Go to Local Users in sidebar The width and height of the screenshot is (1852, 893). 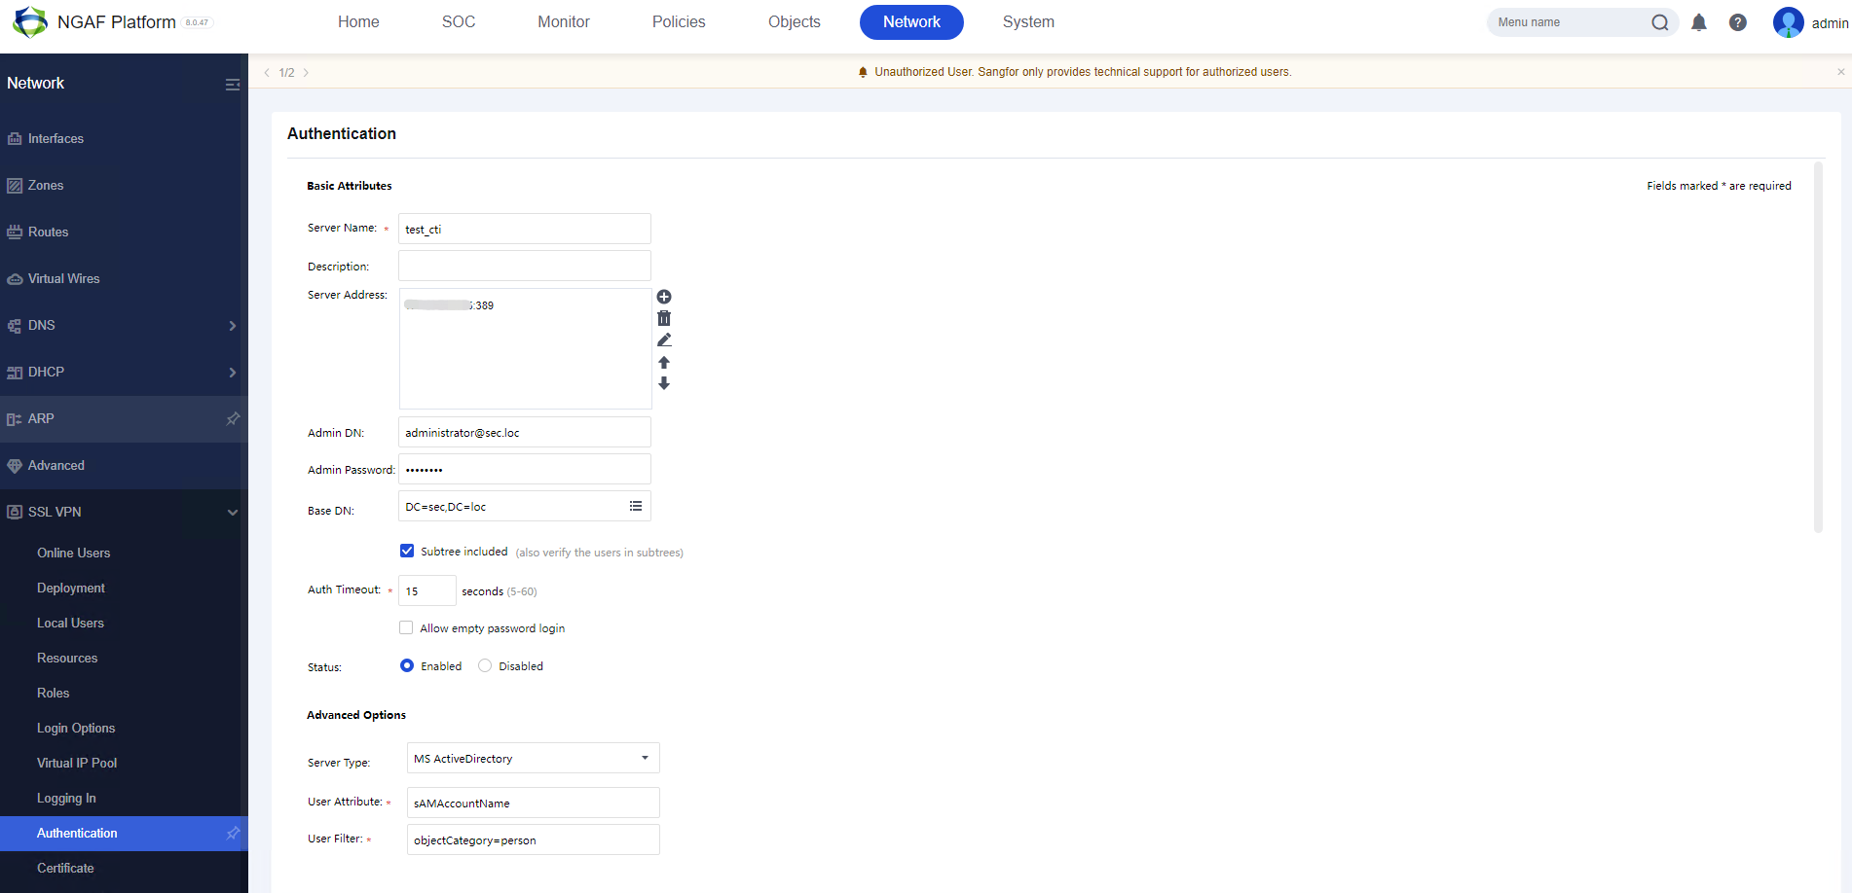click(x=70, y=623)
